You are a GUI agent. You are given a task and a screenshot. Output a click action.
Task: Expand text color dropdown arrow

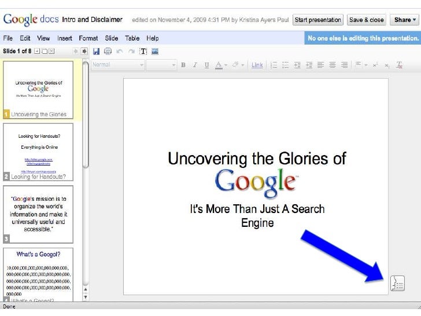tap(226, 65)
